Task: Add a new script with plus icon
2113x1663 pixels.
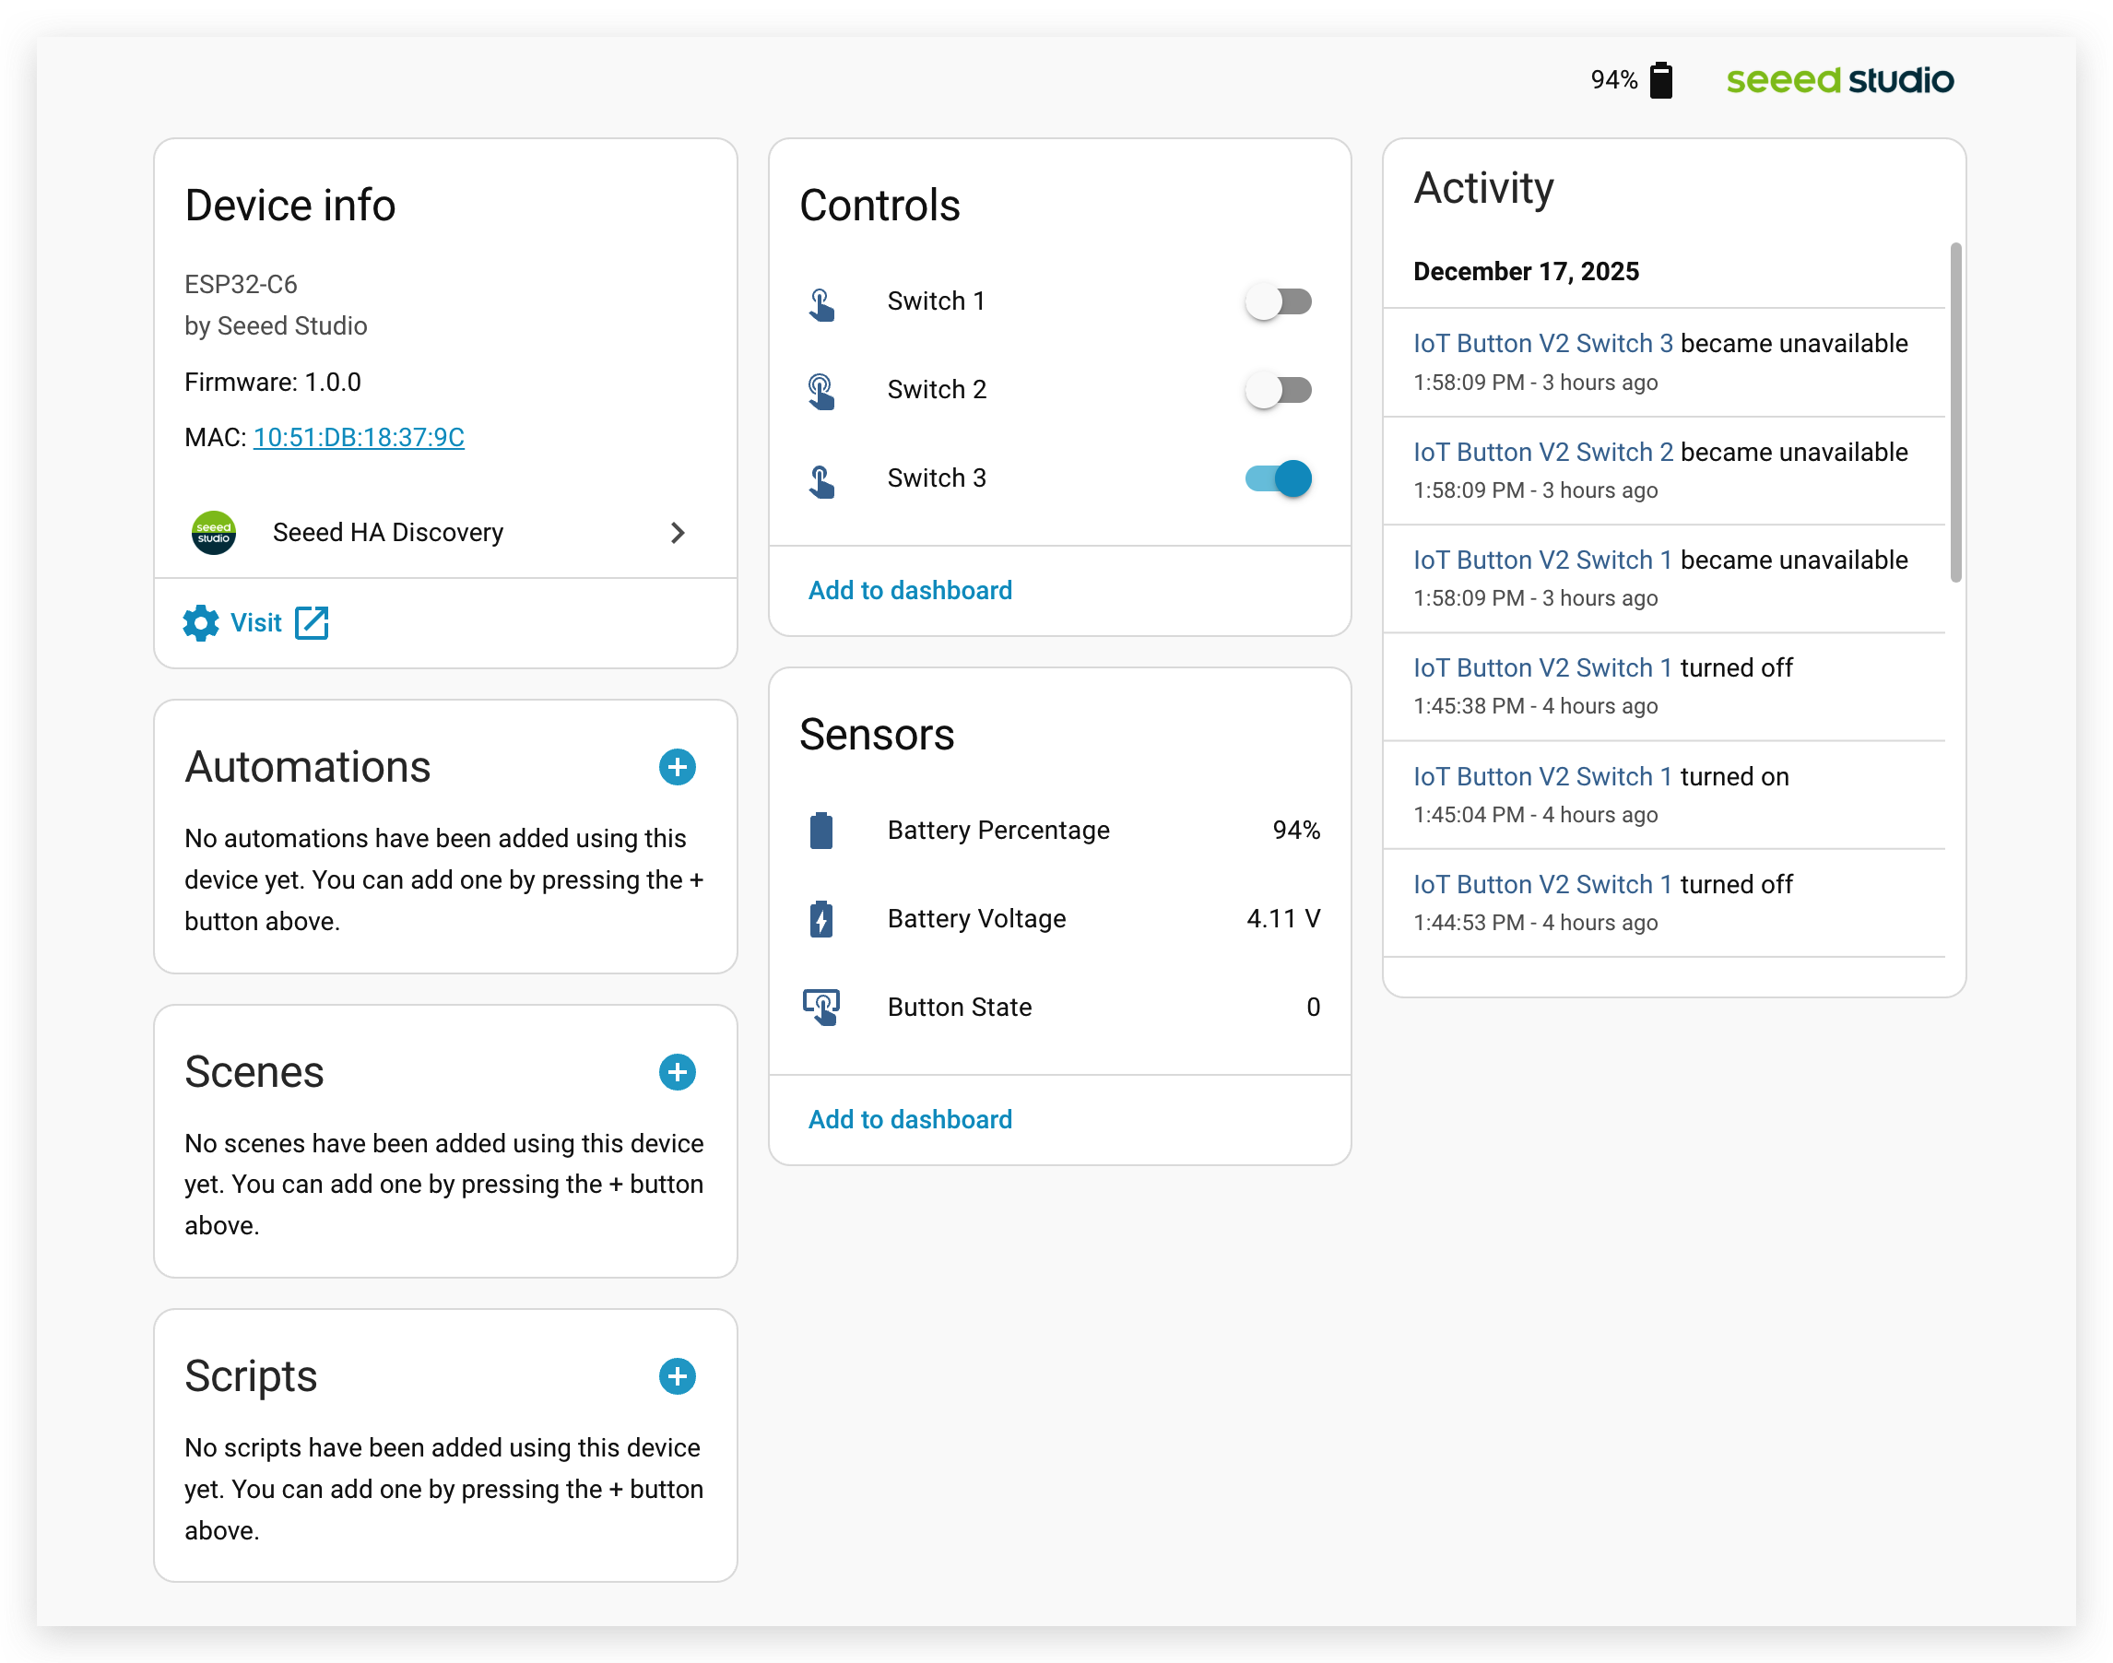Action: (x=677, y=1376)
